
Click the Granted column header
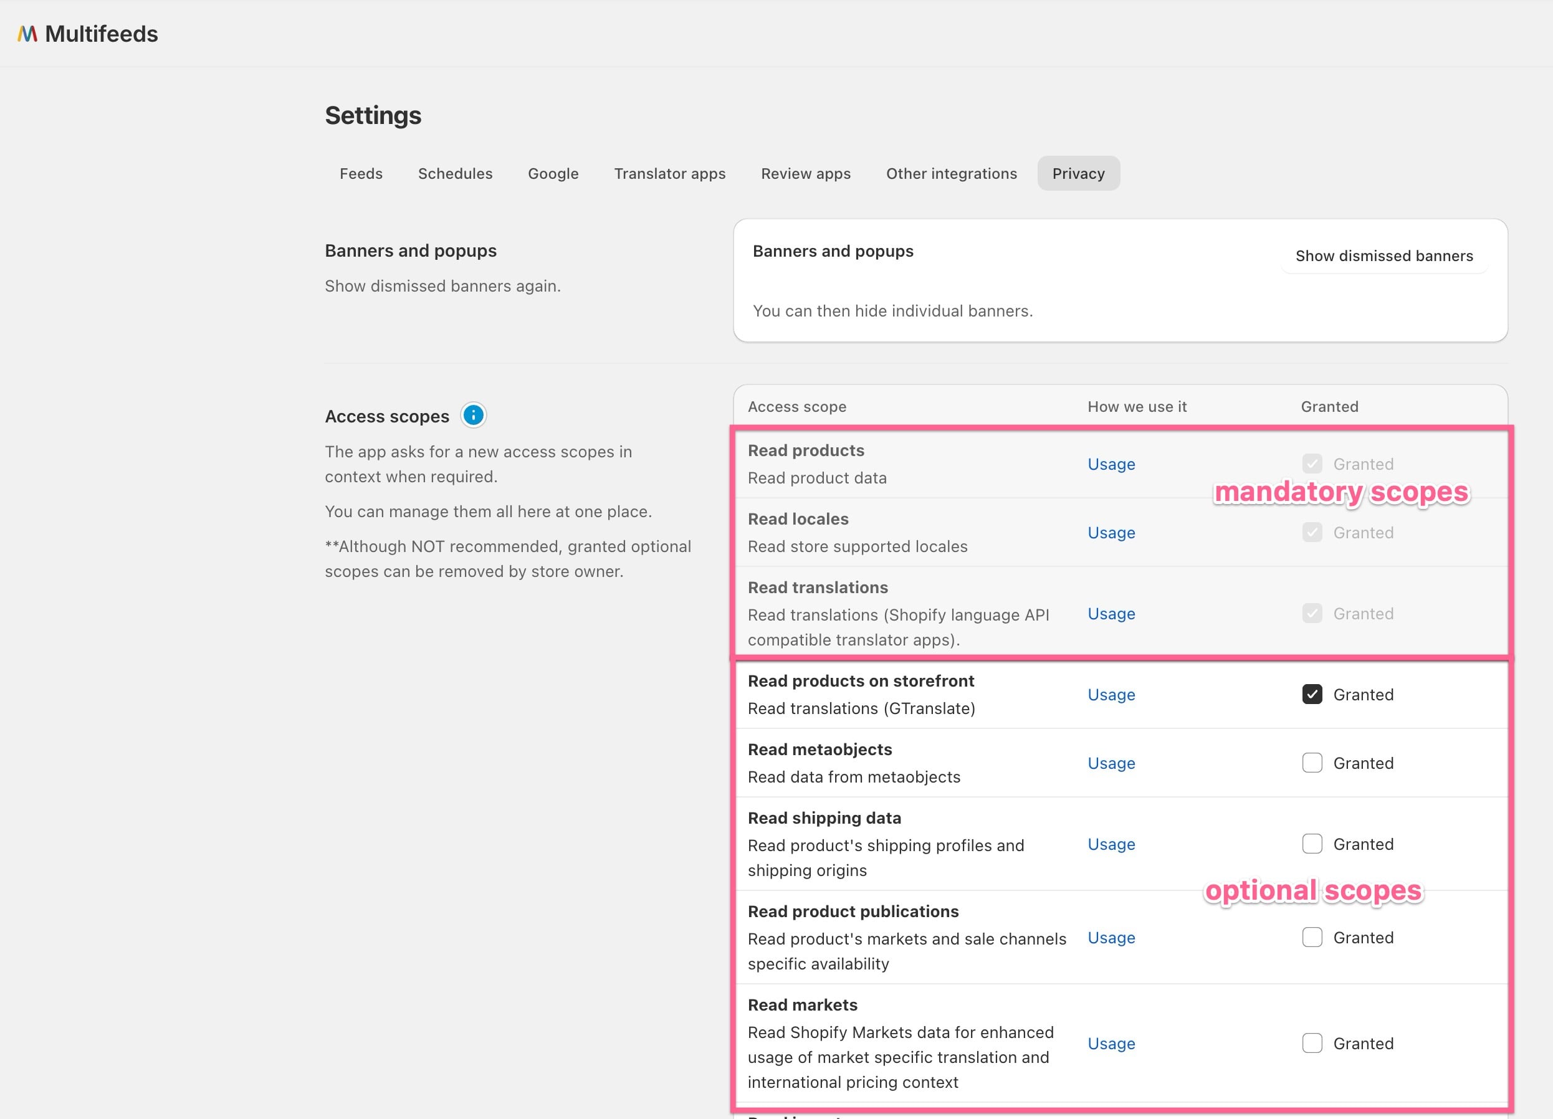pyautogui.click(x=1329, y=406)
